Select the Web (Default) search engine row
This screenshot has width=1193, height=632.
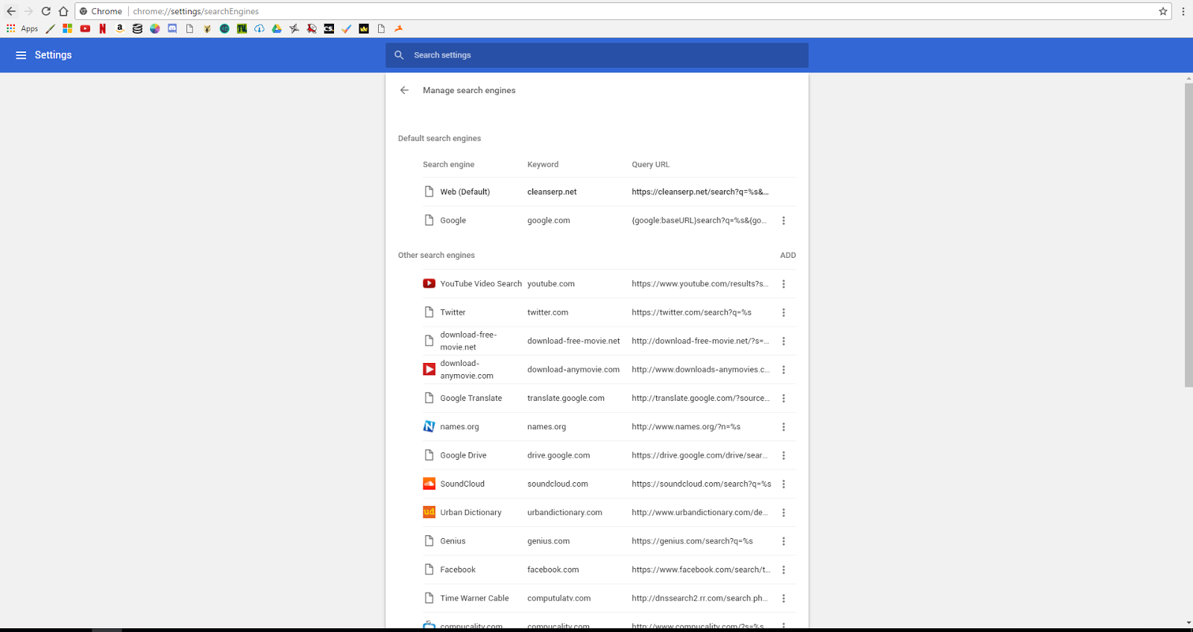click(609, 192)
